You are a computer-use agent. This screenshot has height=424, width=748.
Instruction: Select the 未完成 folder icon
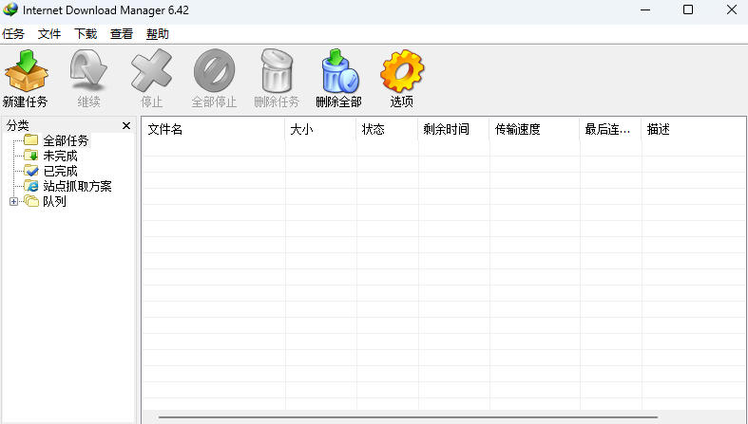click(31, 156)
